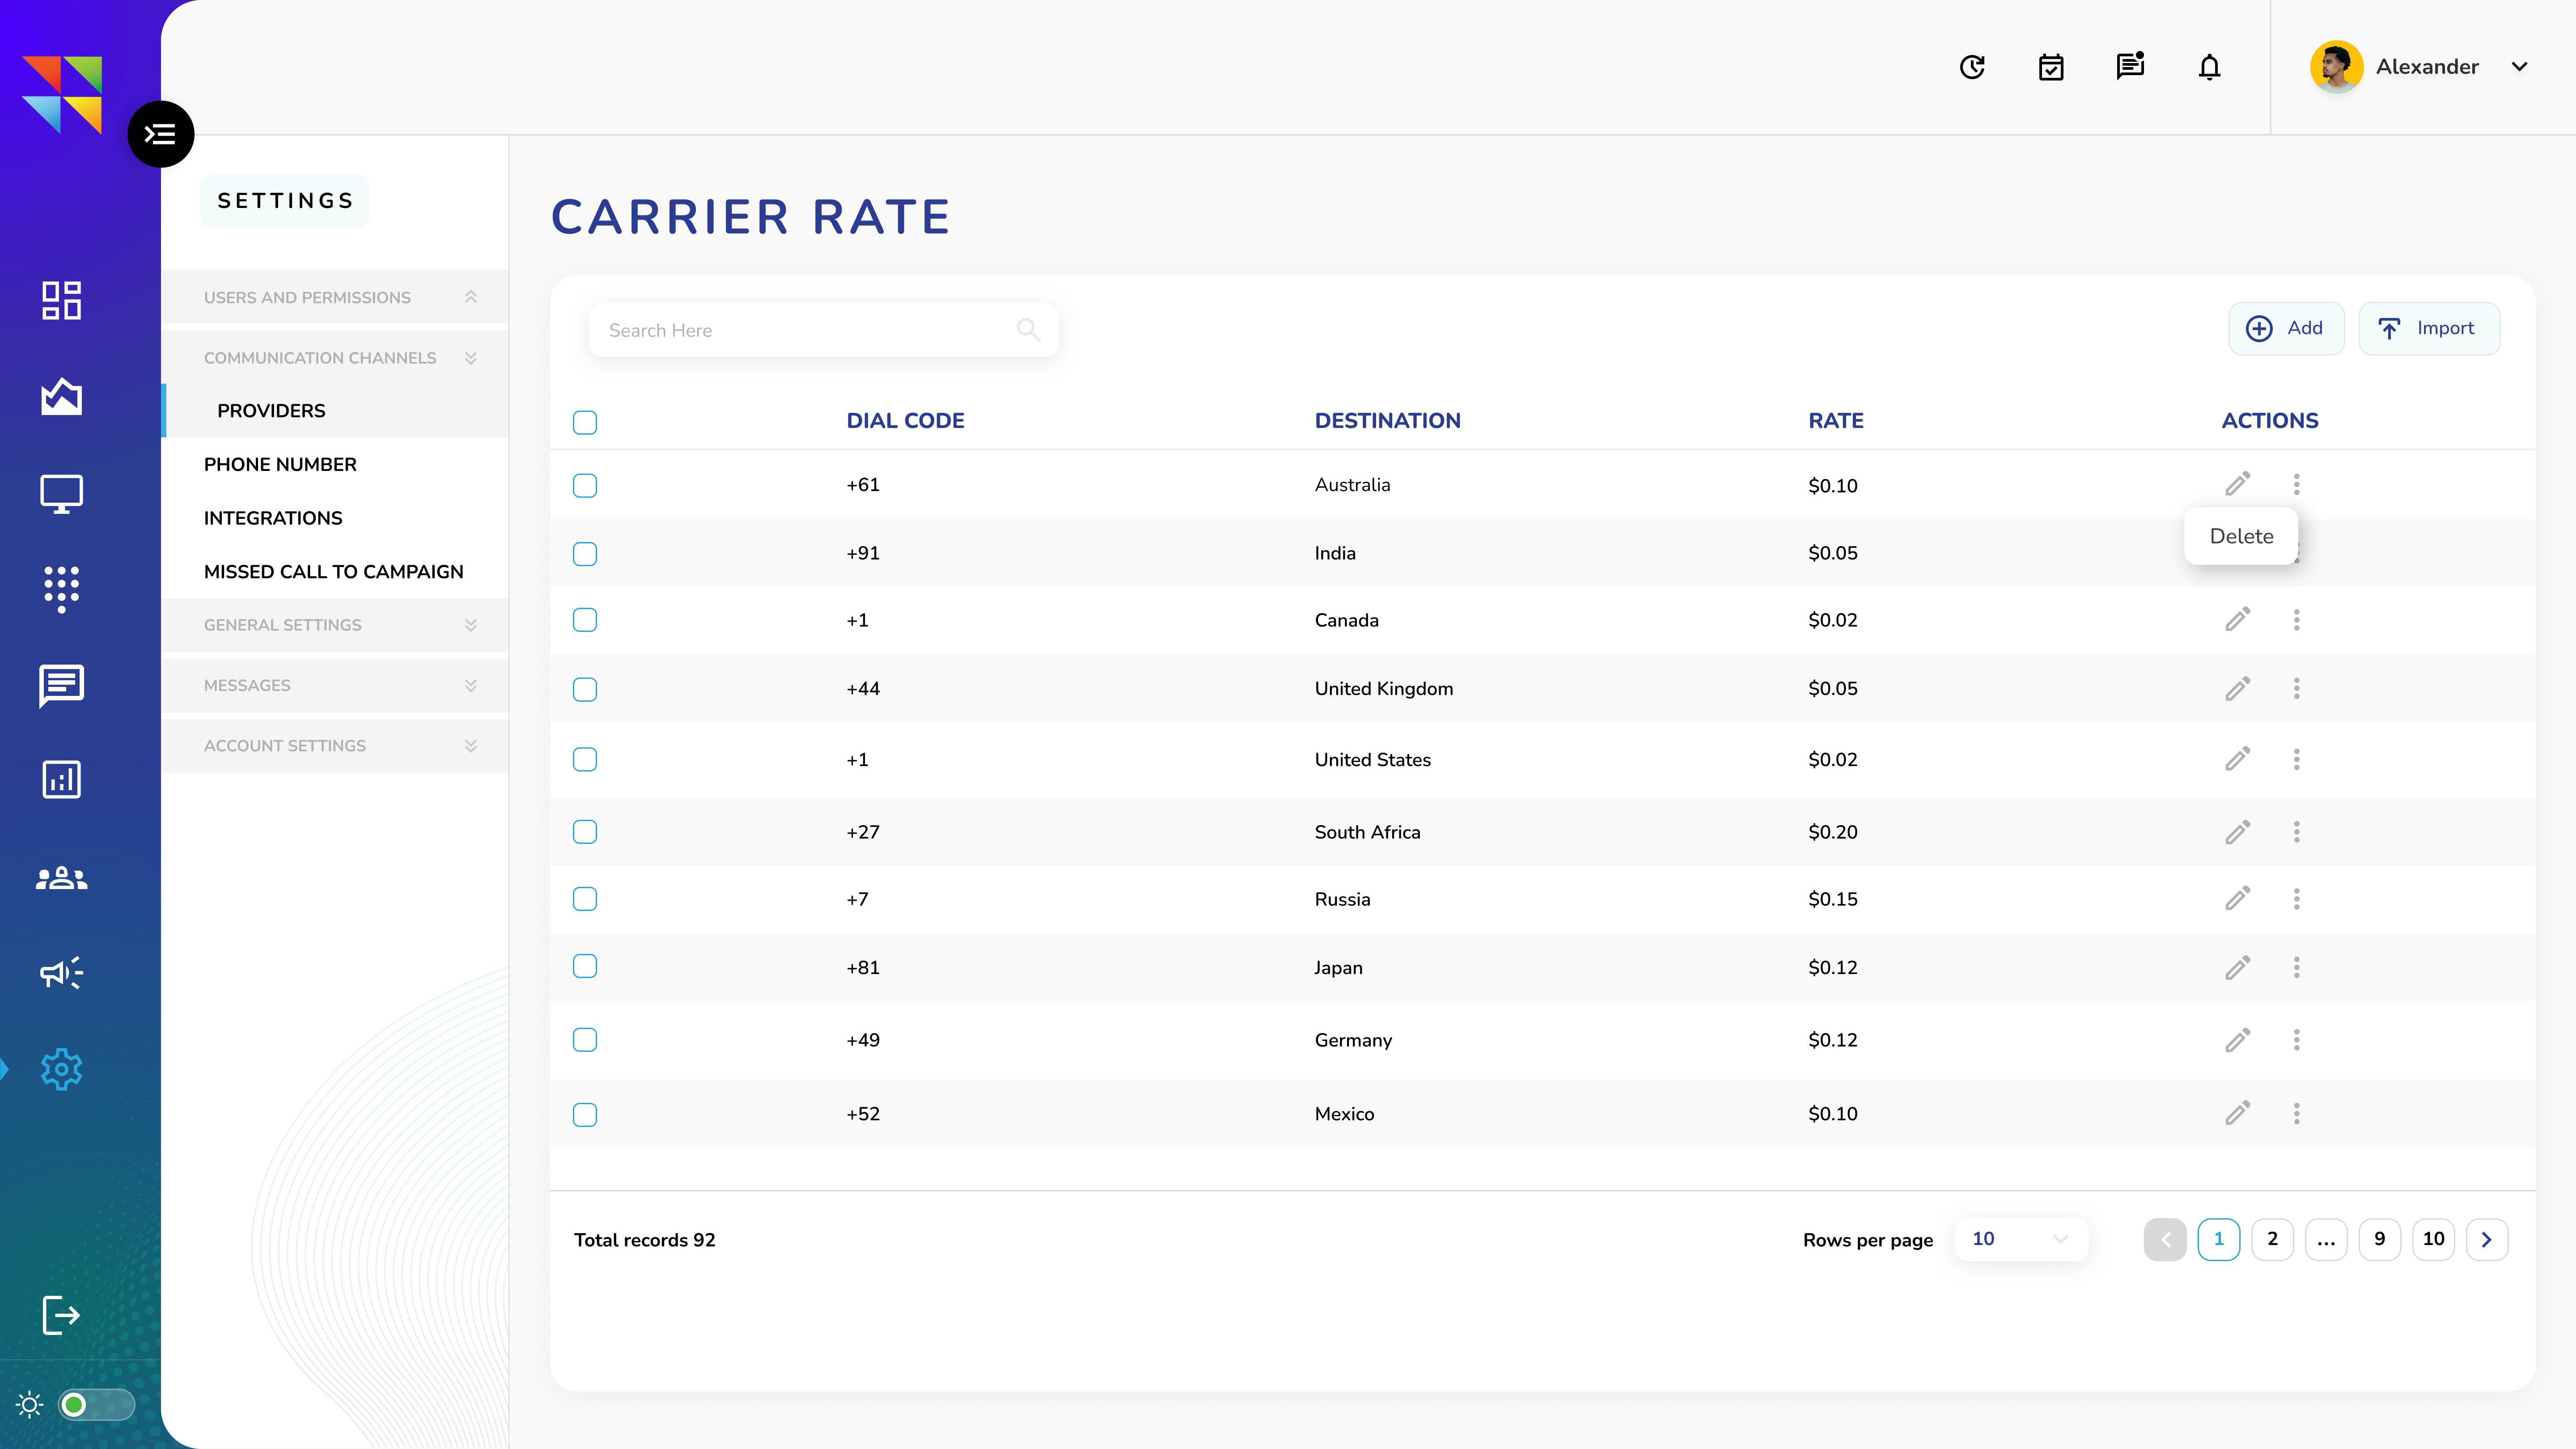Open the notifications bell icon
This screenshot has width=2576, height=1449.
[x=2209, y=67]
